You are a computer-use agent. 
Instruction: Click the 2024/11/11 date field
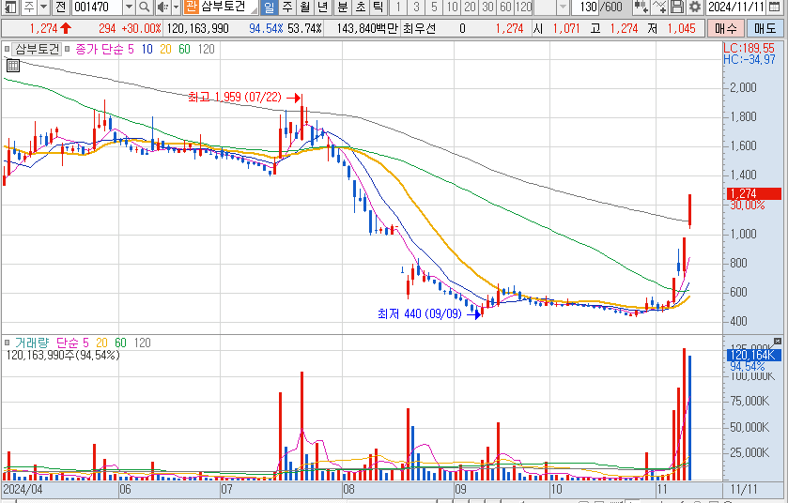(736, 7)
